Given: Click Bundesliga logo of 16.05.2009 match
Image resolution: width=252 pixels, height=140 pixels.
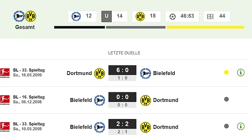Looking at the screenshot, I should pos(4,73).
